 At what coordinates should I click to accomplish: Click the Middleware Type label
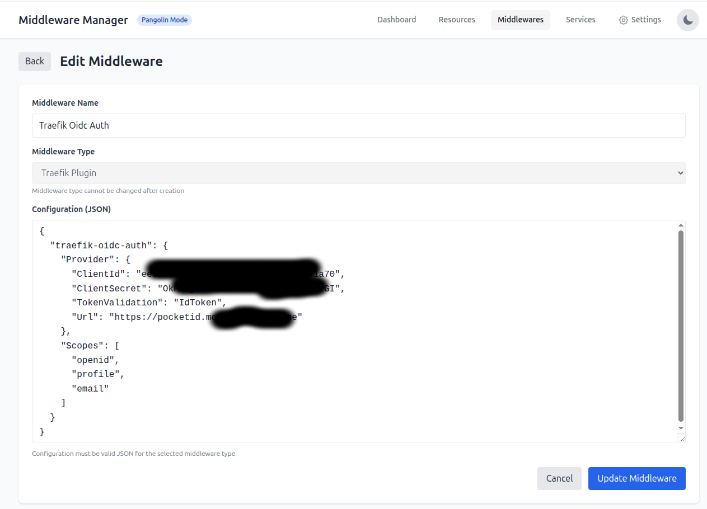(63, 152)
